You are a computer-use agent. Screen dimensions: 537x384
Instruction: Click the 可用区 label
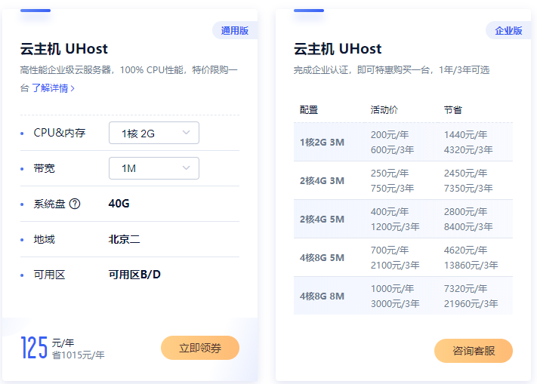coord(49,275)
